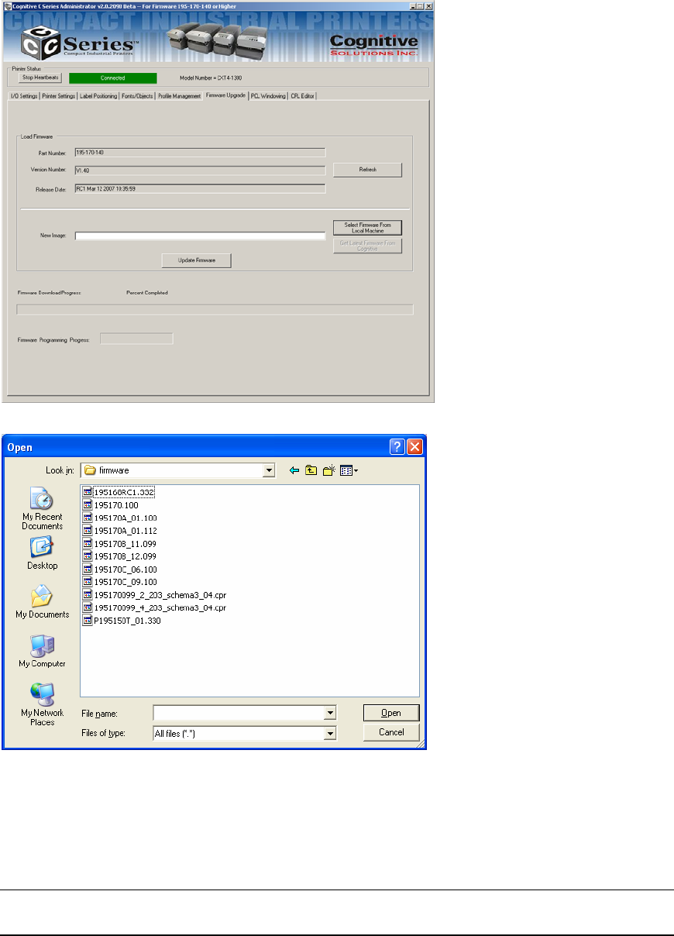Select file 195170A_01.100

click(x=126, y=518)
